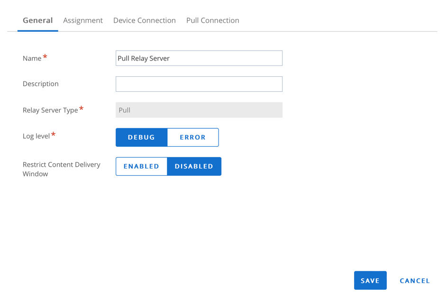The image size is (447, 295).
Task: Click inside the empty Description field
Action: pos(199,84)
